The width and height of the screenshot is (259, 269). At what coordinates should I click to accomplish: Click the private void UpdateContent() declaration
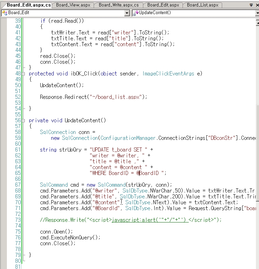click(67, 121)
